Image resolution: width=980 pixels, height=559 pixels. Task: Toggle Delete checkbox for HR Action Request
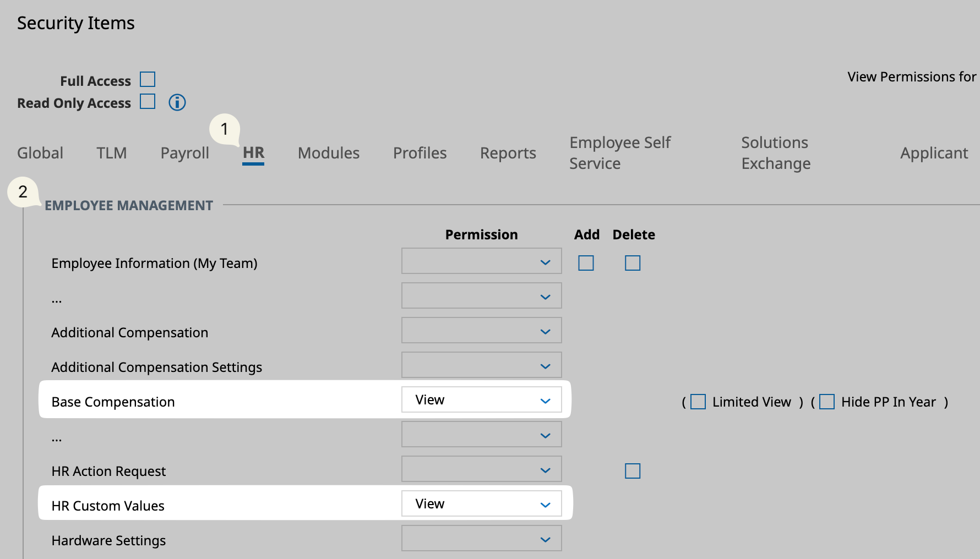tap(633, 471)
